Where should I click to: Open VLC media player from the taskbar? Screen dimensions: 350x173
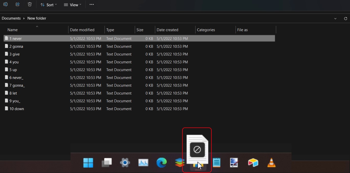pyautogui.click(x=271, y=163)
